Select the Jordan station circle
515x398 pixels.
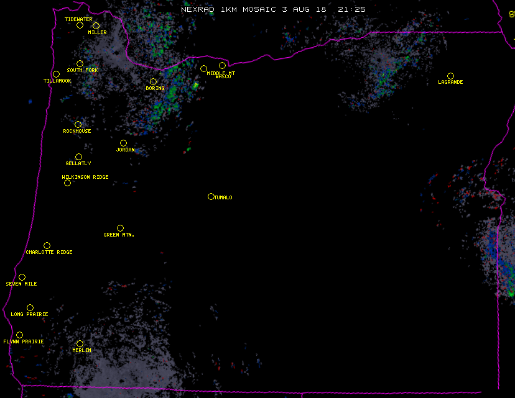pos(123,143)
